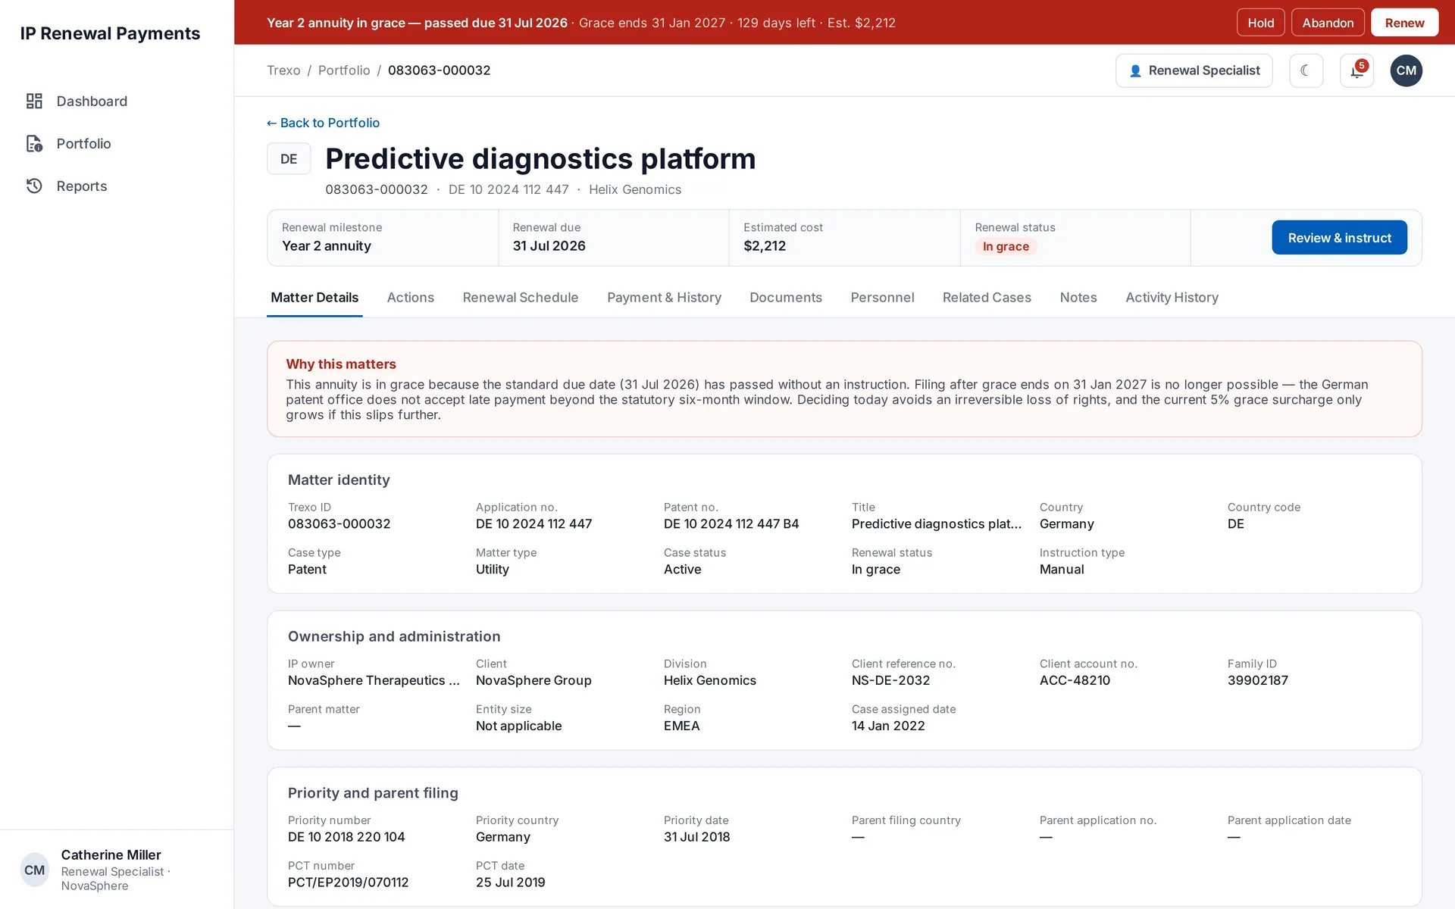Click client reference NS-DE-2032

click(890, 681)
